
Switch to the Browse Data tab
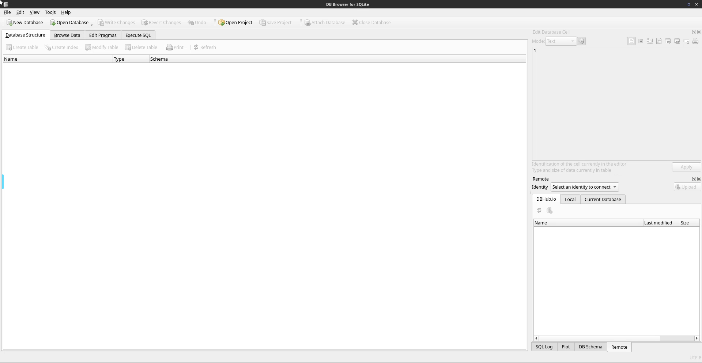[x=67, y=35]
